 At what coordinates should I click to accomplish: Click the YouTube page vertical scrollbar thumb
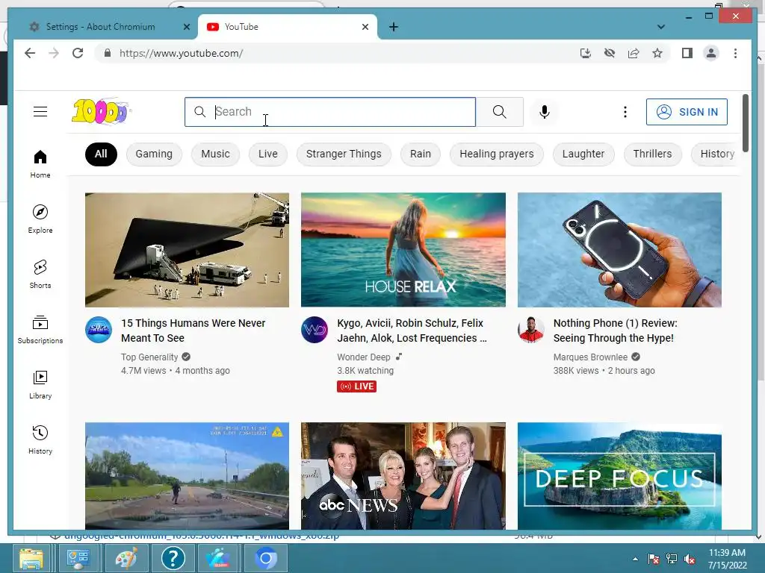click(746, 122)
